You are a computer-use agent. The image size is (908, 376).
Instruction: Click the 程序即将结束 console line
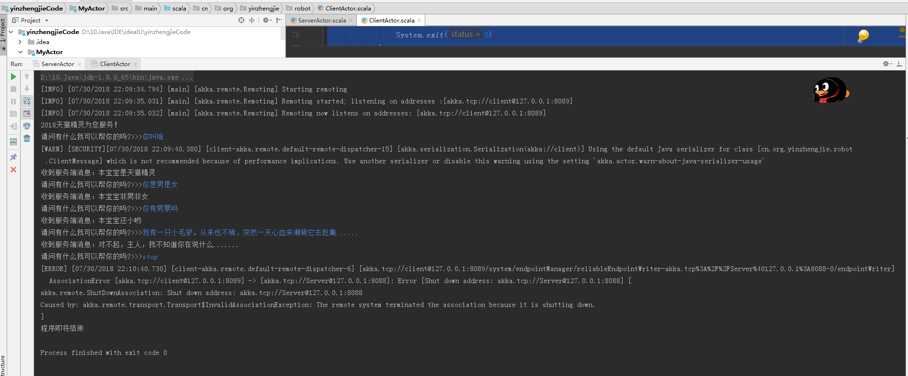click(x=62, y=329)
